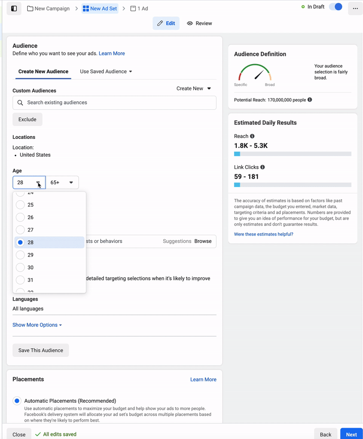This screenshot has width=363, height=439.
Task: Click the Reach info icon
Action: click(x=252, y=136)
